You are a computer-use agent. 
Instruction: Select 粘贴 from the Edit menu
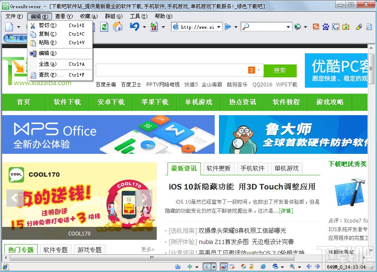click(48, 42)
